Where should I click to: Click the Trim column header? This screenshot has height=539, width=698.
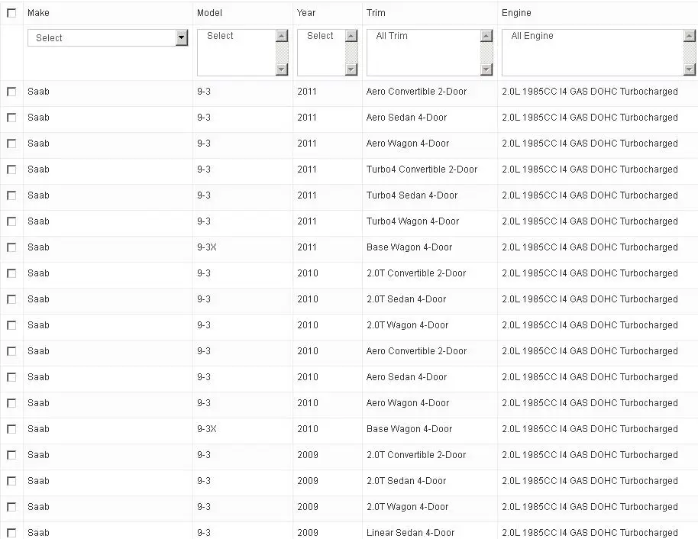[376, 13]
